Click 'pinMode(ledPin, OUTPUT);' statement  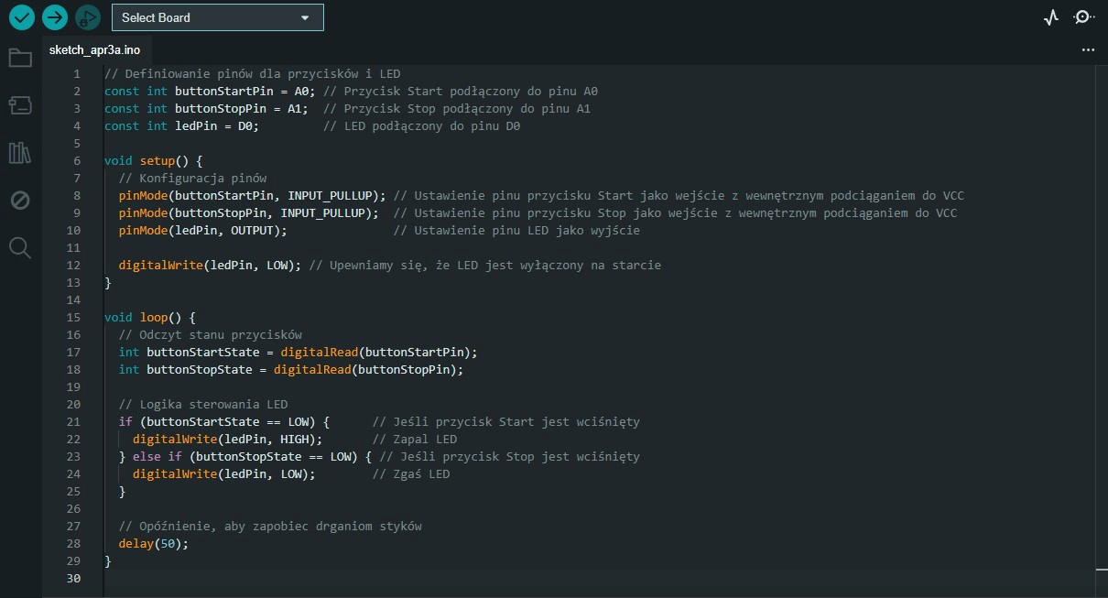pos(203,231)
